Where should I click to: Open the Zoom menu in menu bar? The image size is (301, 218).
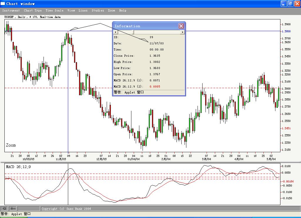pyautogui.click(x=111, y=11)
